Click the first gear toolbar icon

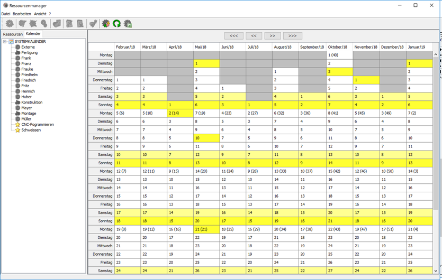[x=10, y=24]
